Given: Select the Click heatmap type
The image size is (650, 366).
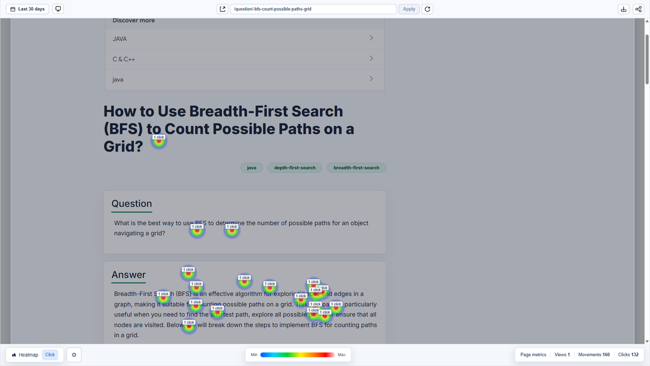Looking at the screenshot, I should pos(50,355).
